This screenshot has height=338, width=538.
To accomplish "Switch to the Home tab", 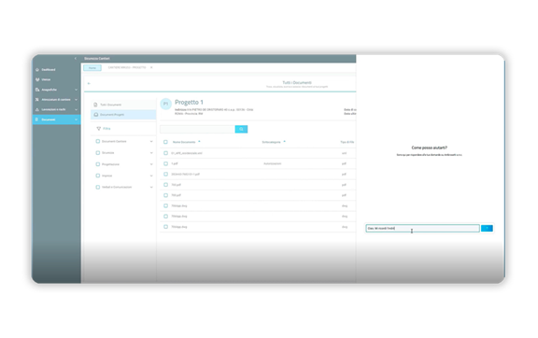I will coord(92,67).
